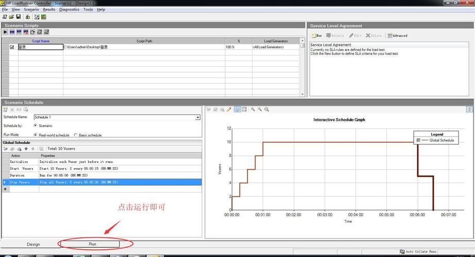
Task: Click the Load Generators column header
Action: tap(276, 41)
